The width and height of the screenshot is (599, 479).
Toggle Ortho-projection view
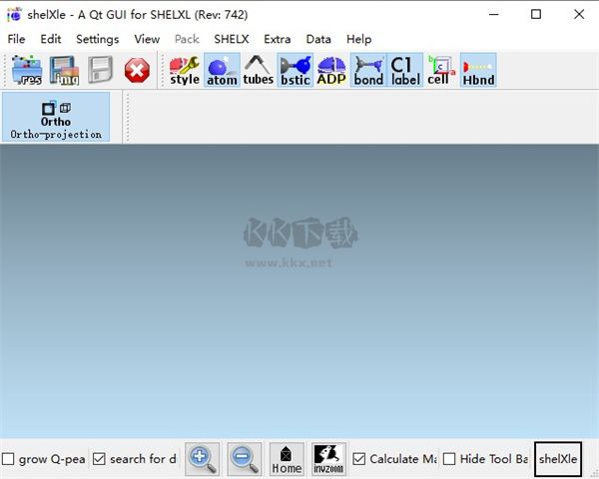pyautogui.click(x=56, y=117)
